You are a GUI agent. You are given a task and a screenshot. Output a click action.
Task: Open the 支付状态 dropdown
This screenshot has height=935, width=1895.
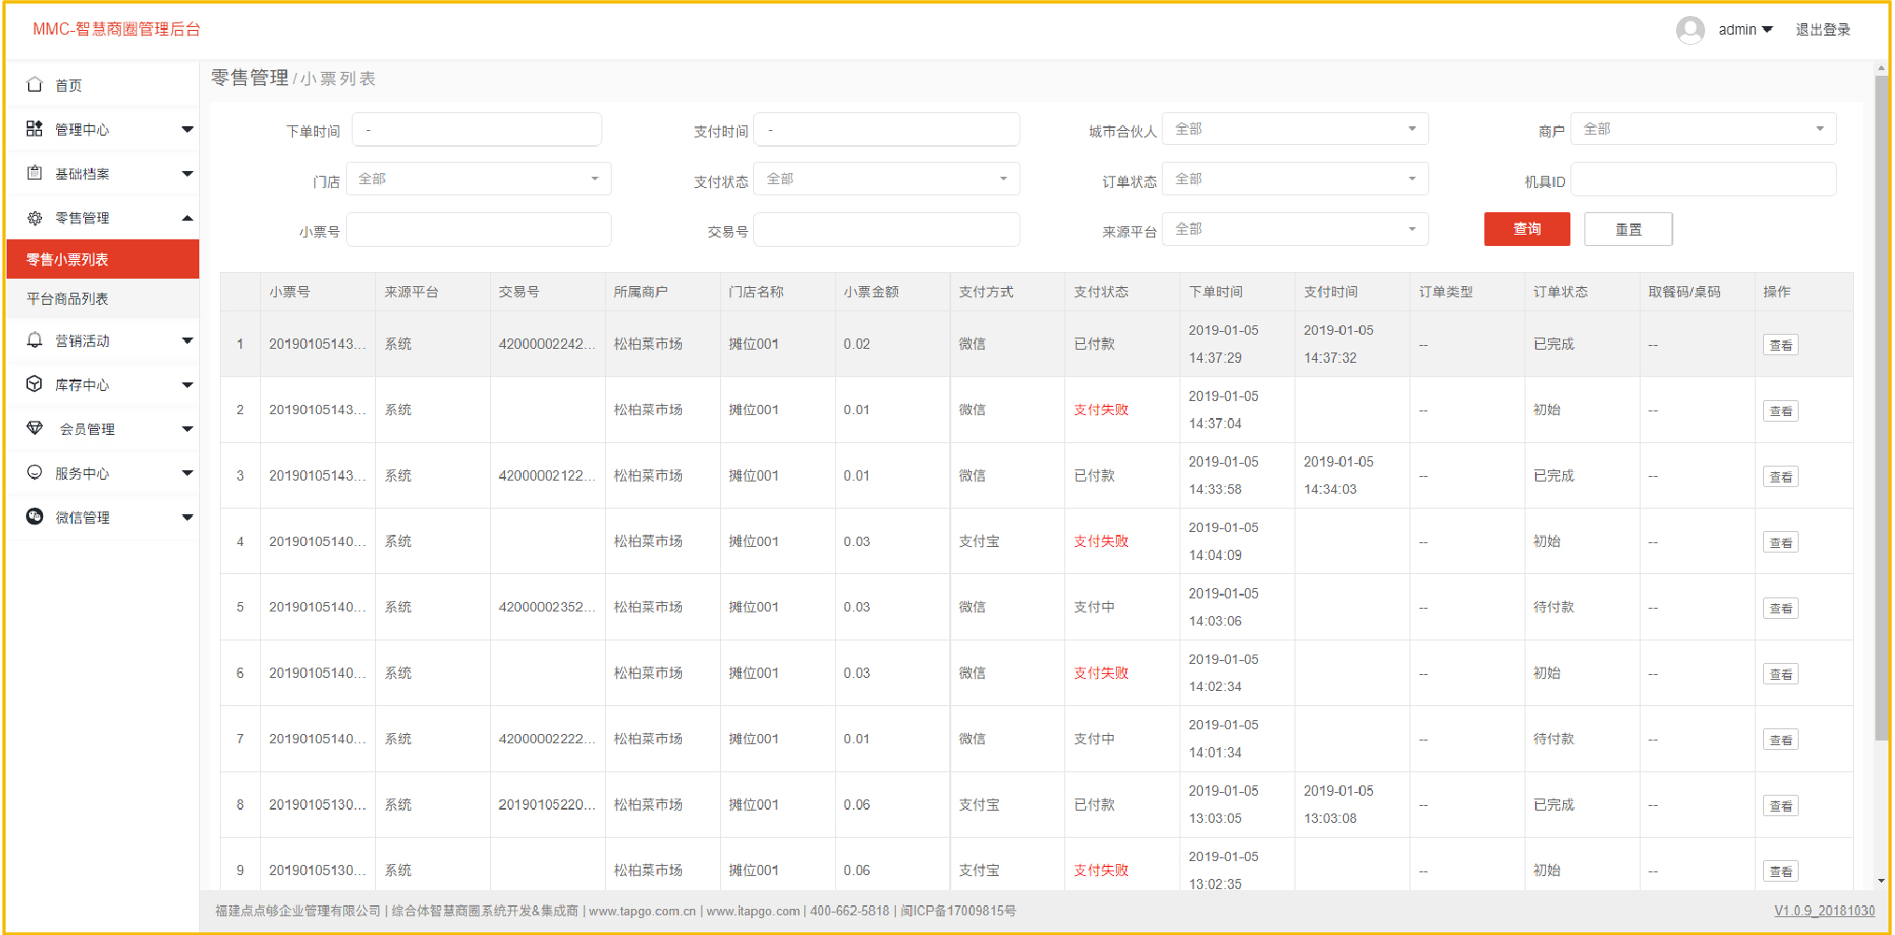(887, 179)
